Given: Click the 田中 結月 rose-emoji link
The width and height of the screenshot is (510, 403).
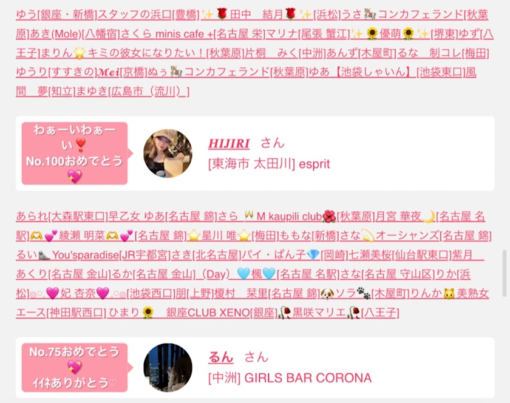Looking at the screenshot, I should [x=257, y=15].
